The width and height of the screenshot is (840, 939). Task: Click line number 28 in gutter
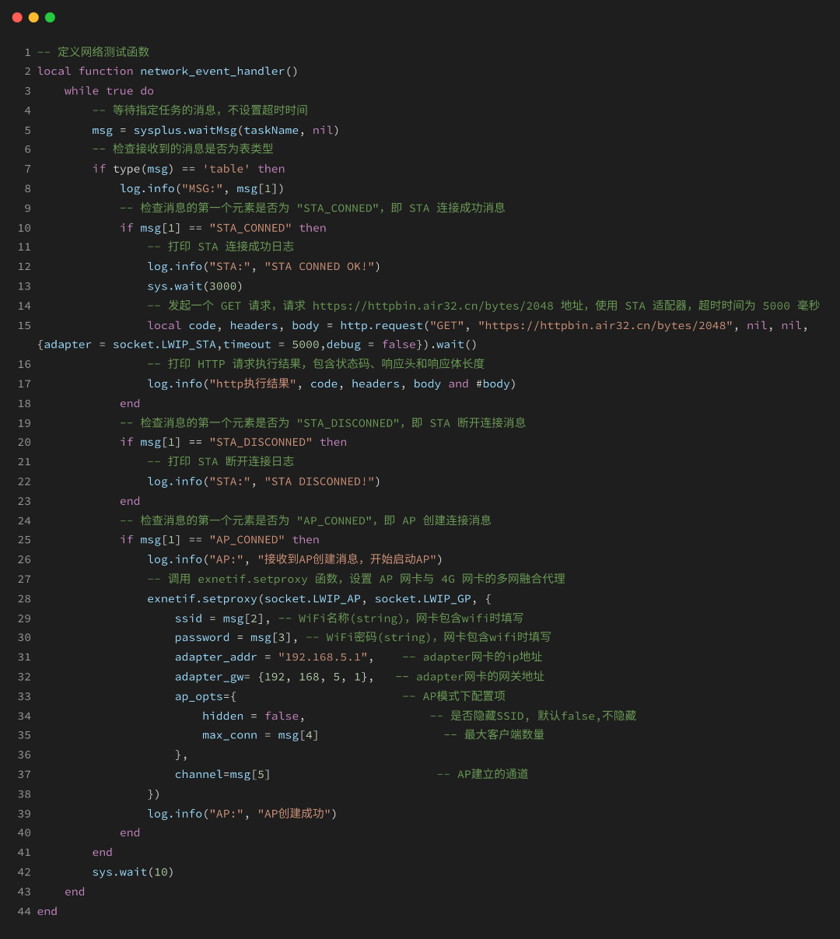pyautogui.click(x=24, y=598)
